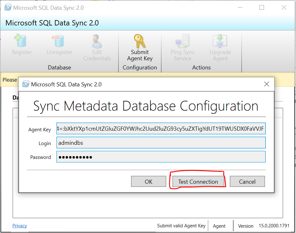This screenshot has width=296, height=233.
Task: Click into the Agent Key field
Action: pos(161,128)
